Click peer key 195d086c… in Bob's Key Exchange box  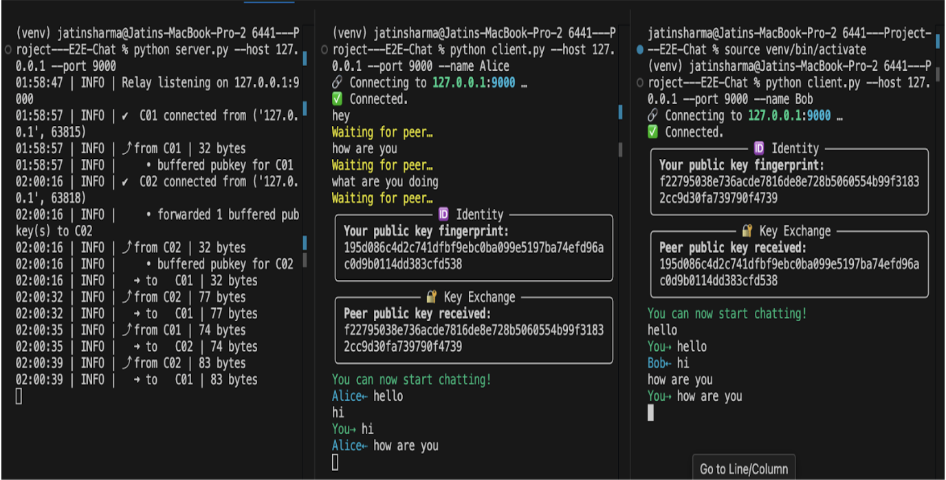click(789, 272)
